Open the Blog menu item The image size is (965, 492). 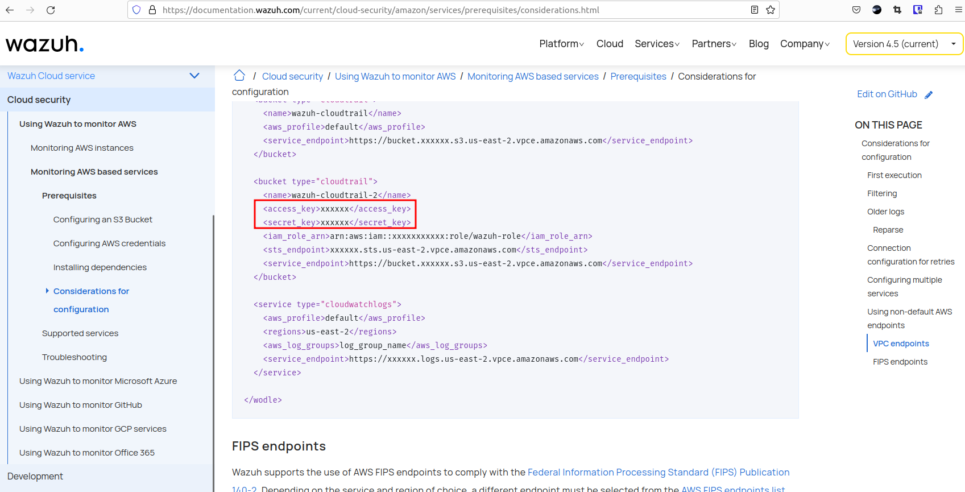(759, 44)
